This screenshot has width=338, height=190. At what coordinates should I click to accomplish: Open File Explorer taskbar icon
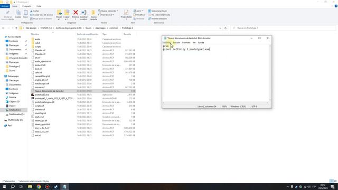(x=30, y=186)
